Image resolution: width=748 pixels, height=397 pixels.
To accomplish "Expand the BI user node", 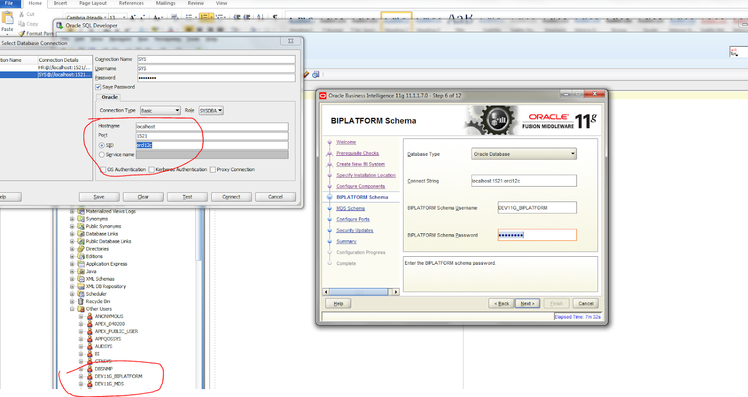I will pyautogui.click(x=81, y=354).
